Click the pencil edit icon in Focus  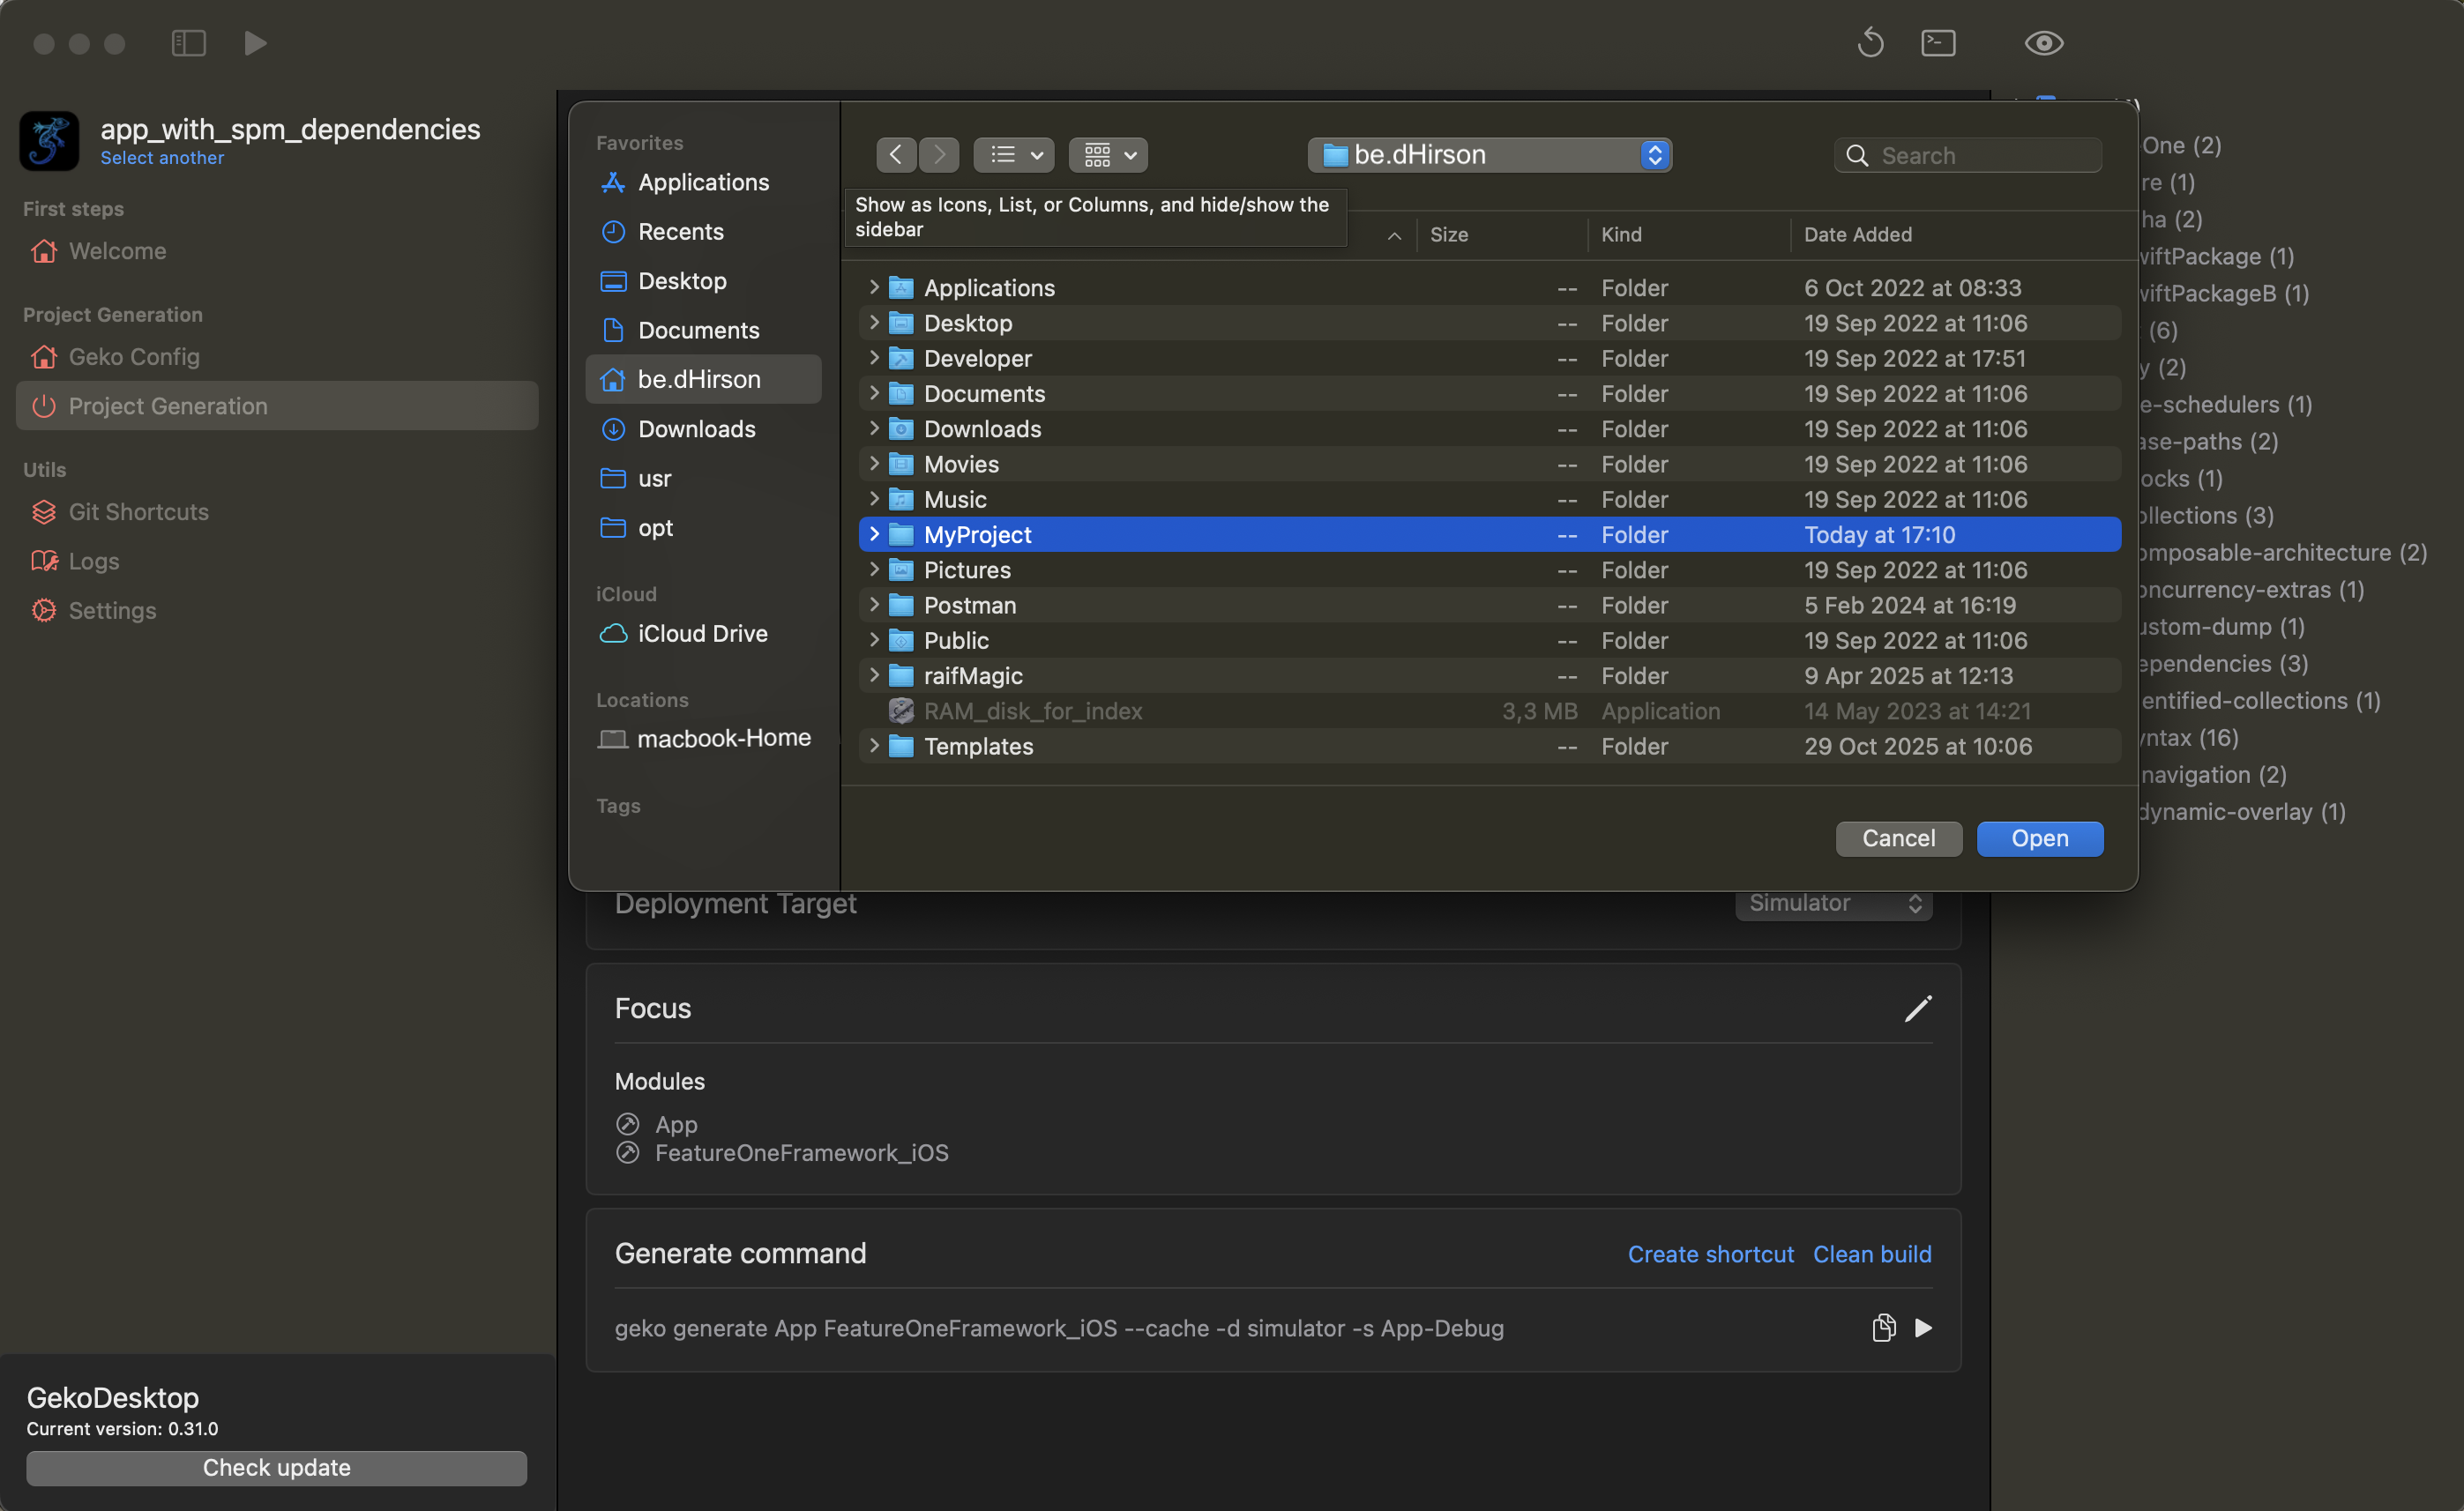[x=1917, y=1009]
